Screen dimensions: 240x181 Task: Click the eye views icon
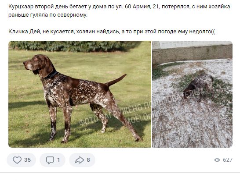[217, 160]
